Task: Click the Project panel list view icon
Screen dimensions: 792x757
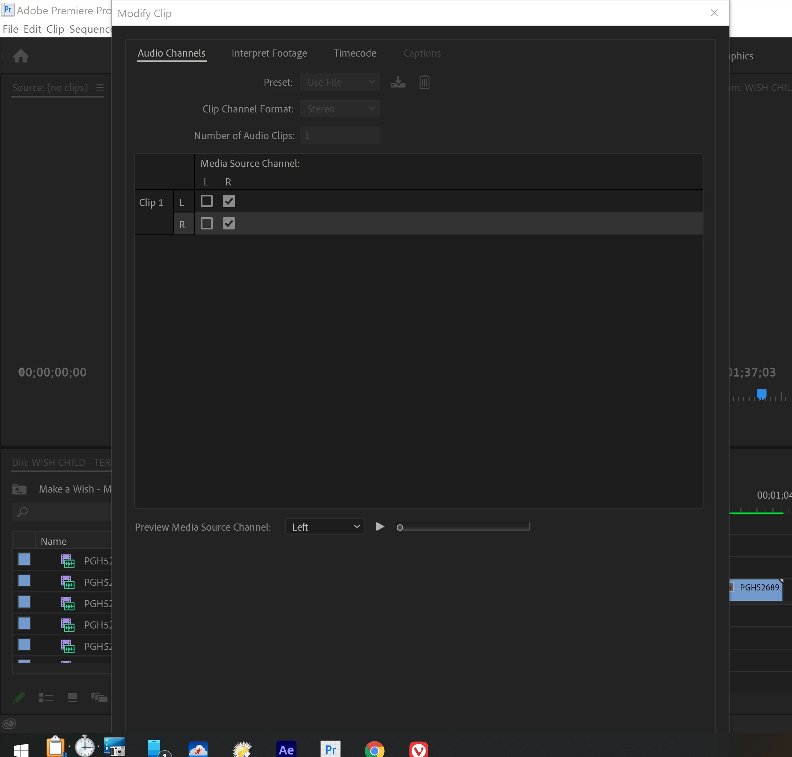Action: click(46, 697)
